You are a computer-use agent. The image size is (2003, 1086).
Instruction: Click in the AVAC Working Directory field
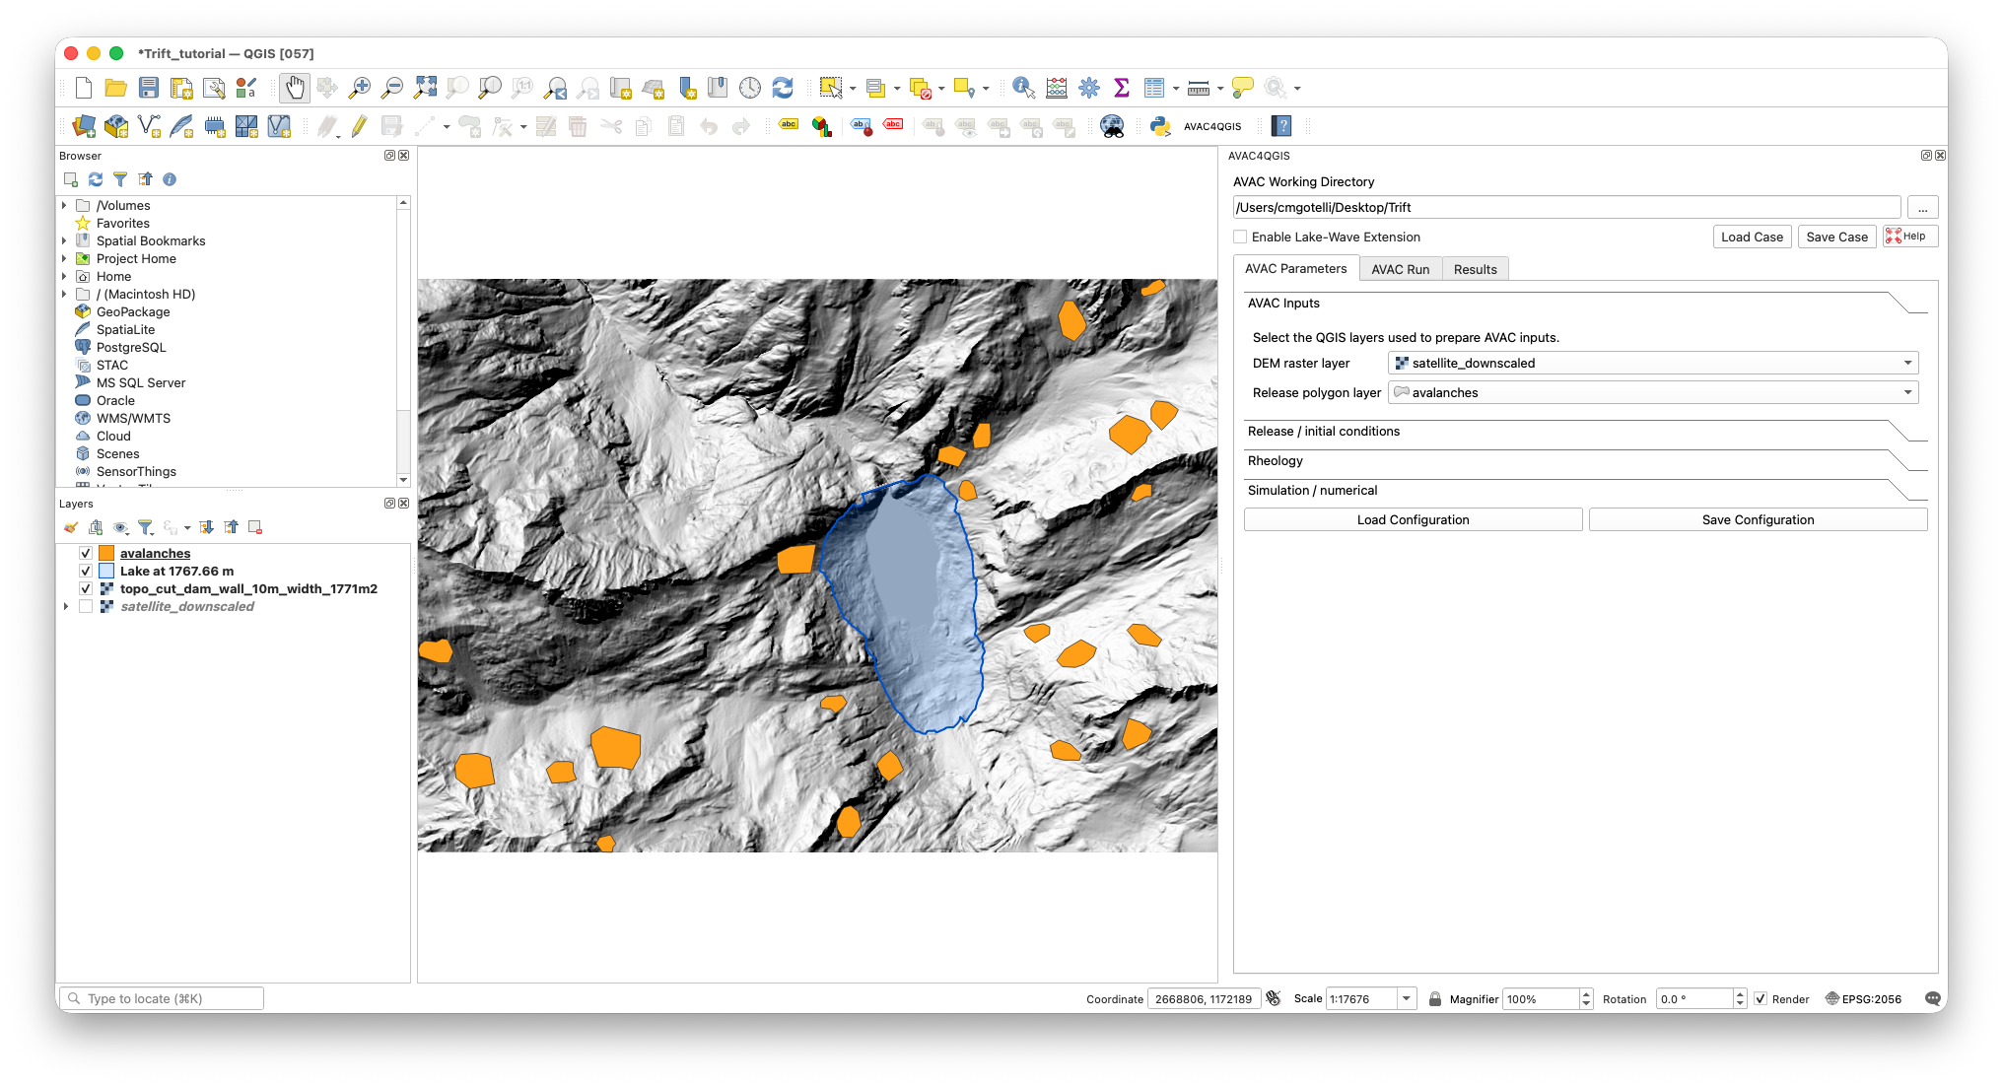[x=1566, y=207]
